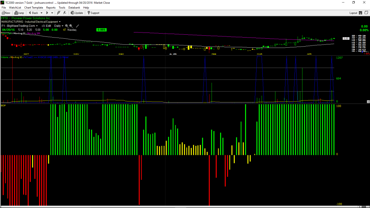Click the MovAvg 50 volume legend label
The width and height of the screenshot is (370, 208).
[16, 57]
